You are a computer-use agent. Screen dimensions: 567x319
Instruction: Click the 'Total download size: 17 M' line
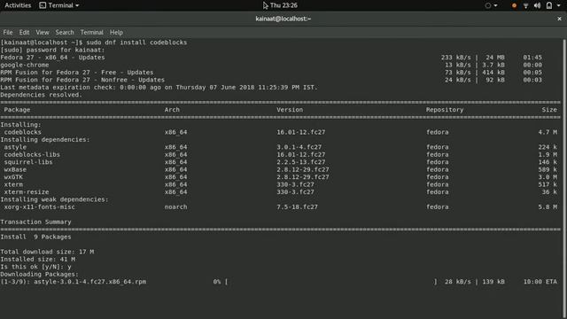point(47,252)
